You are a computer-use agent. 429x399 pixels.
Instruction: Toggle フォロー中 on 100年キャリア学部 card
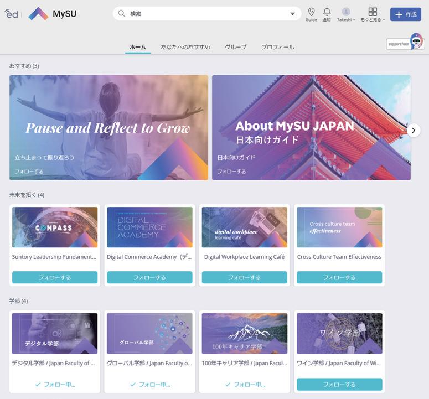[245, 384]
